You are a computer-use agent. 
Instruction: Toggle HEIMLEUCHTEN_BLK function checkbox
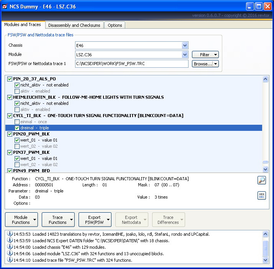(10, 97)
